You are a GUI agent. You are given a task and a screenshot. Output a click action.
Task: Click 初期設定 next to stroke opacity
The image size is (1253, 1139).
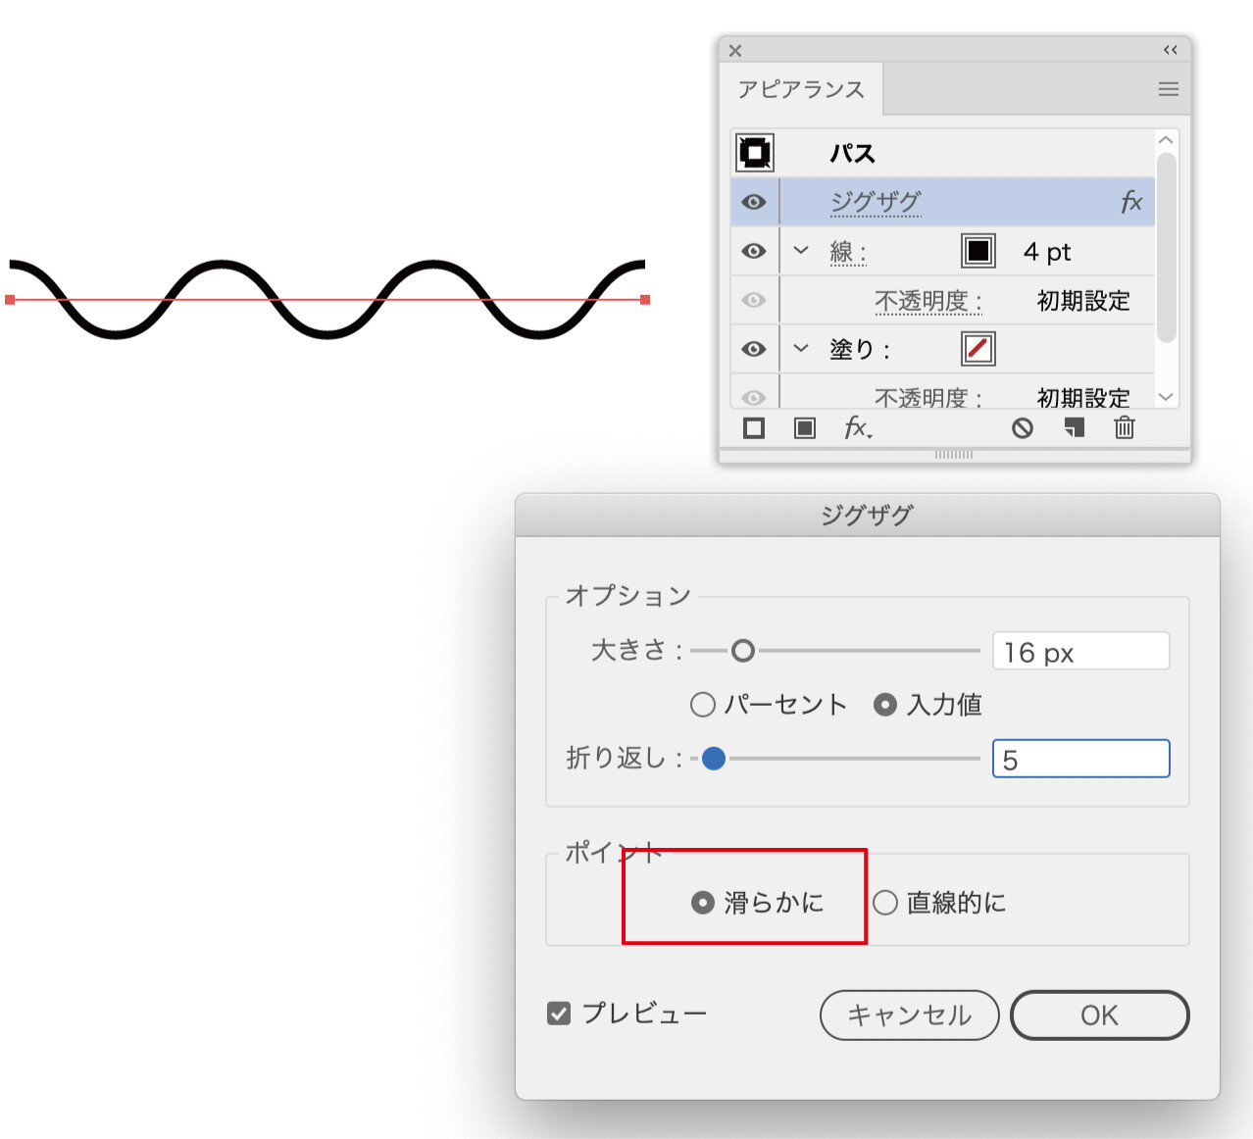pos(1083,301)
